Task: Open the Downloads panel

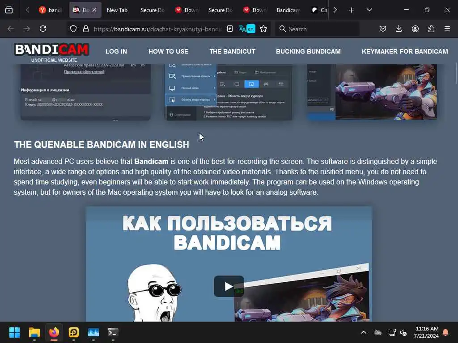Action: [x=399, y=29]
